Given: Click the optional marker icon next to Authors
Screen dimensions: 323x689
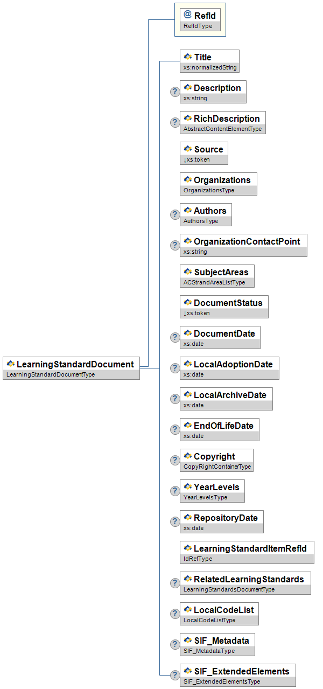Looking at the screenshot, I should 174,214.
